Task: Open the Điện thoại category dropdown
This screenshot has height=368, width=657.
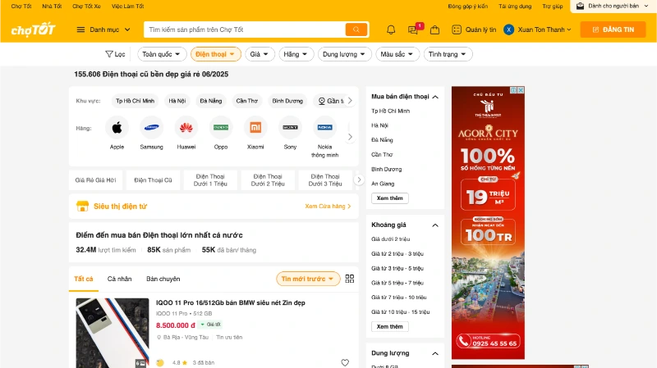Action: pos(216,54)
